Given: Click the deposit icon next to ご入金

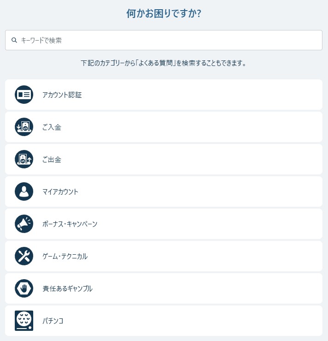Looking at the screenshot, I should (24, 127).
